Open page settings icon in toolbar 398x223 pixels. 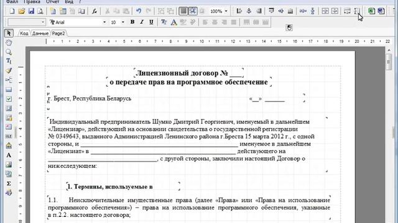[81, 11]
